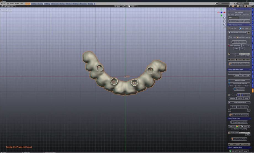This screenshot has height=153, width=254.
Task: Collapse the Bar Module panel
Action: click(x=229, y=9)
